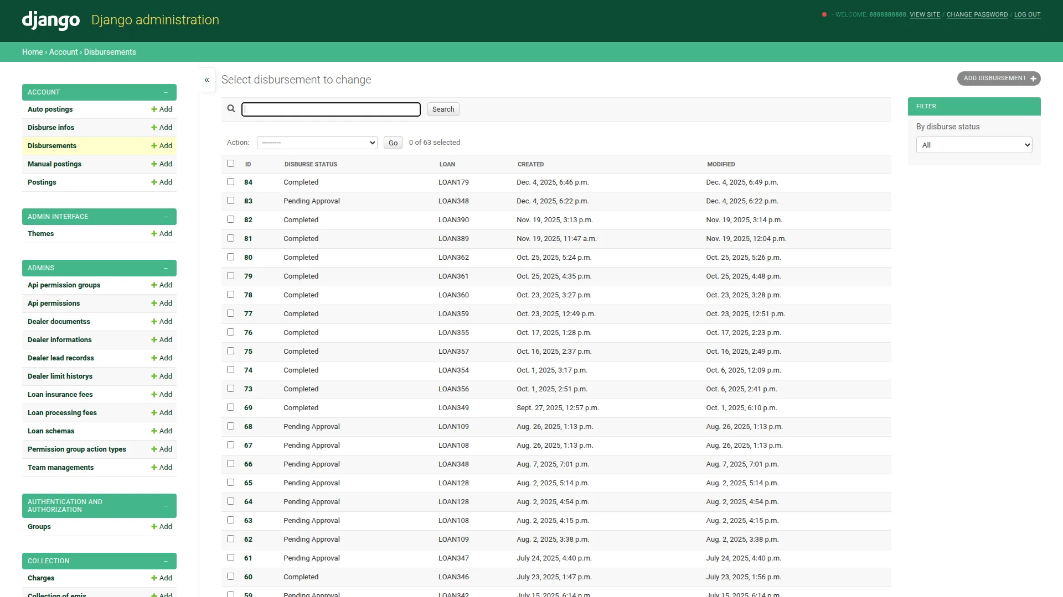Click Add beside Postings
The height and width of the screenshot is (597, 1063).
[x=161, y=182]
